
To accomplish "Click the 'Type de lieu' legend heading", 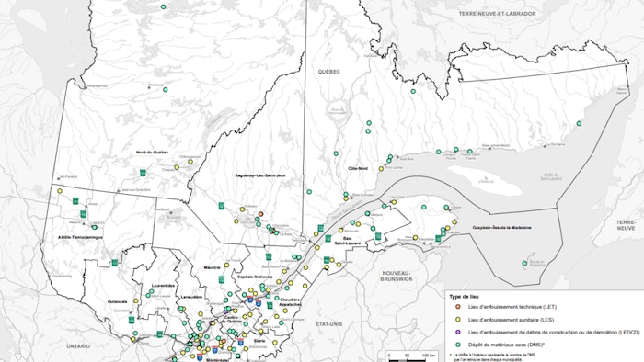I will 464,297.
